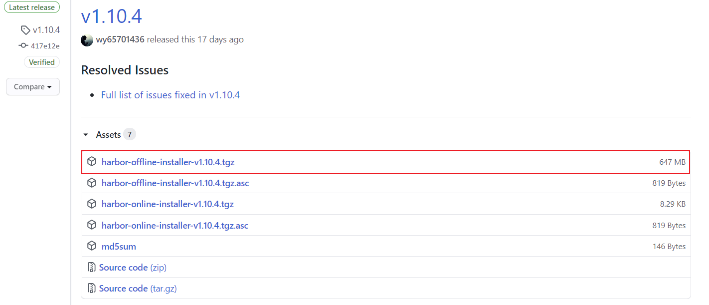This screenshot has height=305, width=709.
Task: Click the Assets section label
Action: pos(109,135)
